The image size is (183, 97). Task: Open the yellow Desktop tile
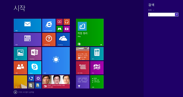(20, 82)
